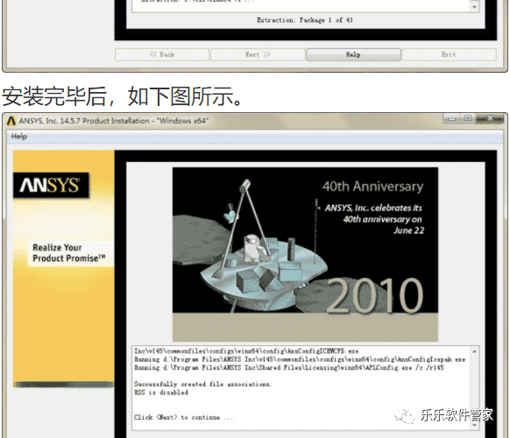Click the log pane scroll-up arrow
The image size is (510, 438).
coord(474,352)
